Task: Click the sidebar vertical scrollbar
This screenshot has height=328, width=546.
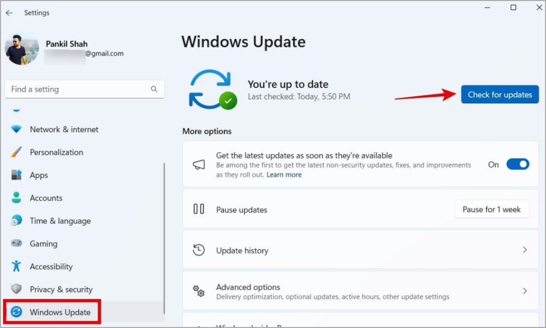Action: [164, 239]
